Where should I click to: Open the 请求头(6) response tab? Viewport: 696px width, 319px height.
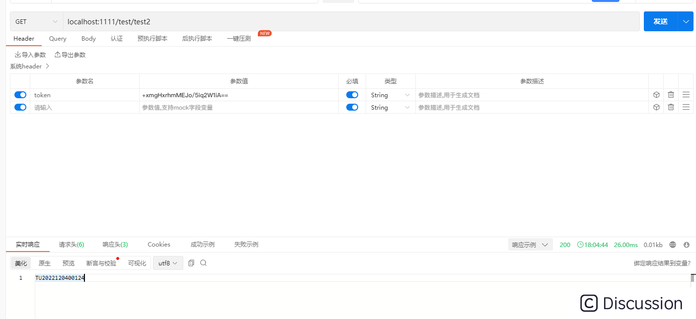point(71,244)
